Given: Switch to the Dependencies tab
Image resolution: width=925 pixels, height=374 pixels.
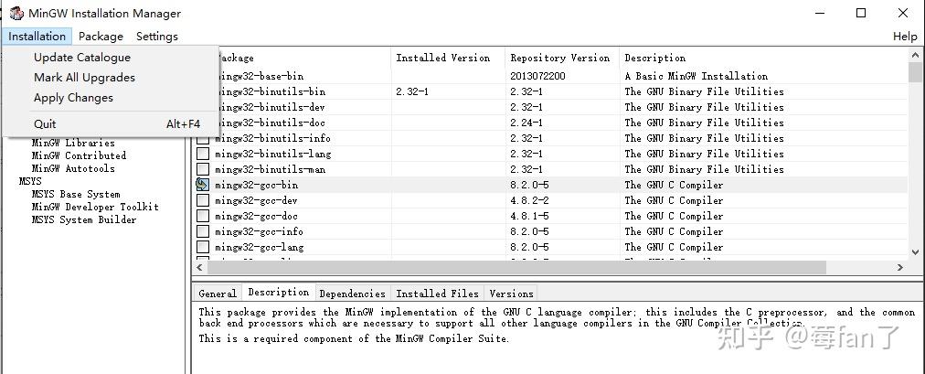Looking at the screenshot, I should coord(352,294).
